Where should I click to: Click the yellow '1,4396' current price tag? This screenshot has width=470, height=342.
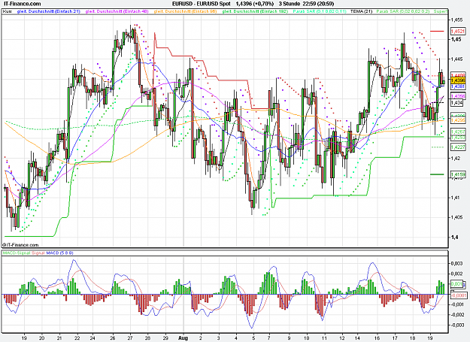pos(458,80)
